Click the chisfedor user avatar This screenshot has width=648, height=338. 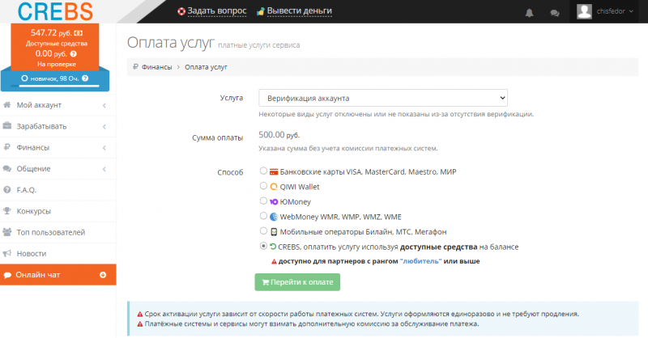584,11
